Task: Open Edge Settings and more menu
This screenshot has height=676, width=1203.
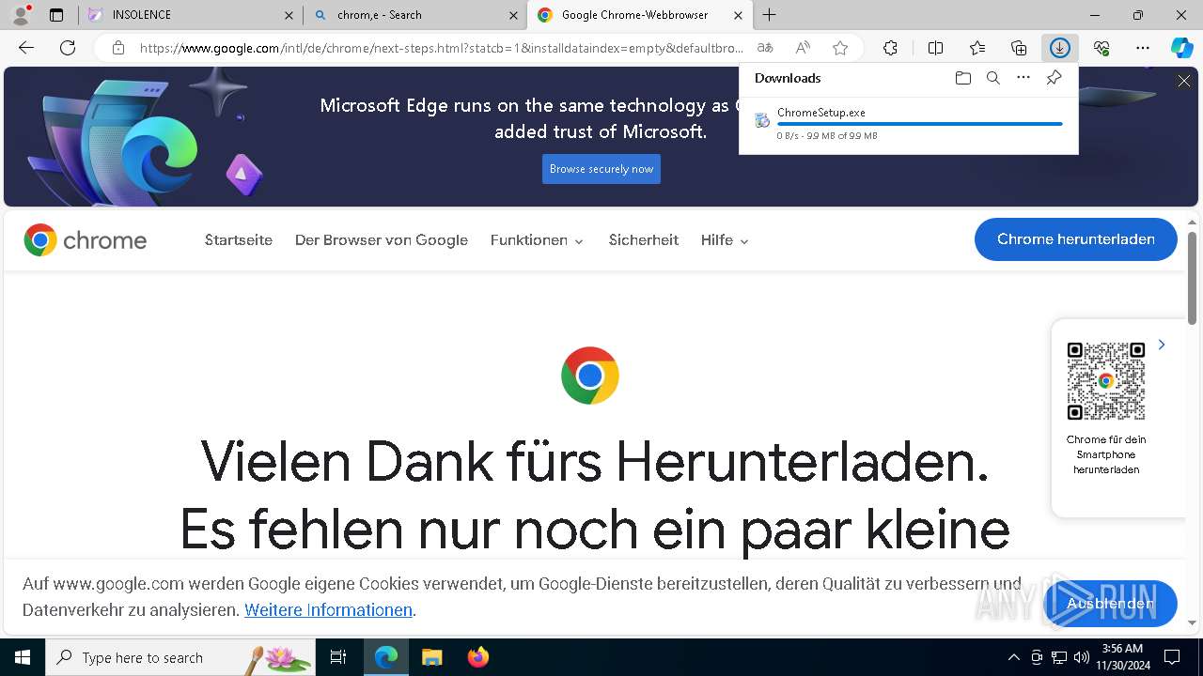Action: coord(1143,48)
